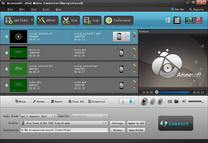Select the social network.flv thumbnail

[18, 69]
